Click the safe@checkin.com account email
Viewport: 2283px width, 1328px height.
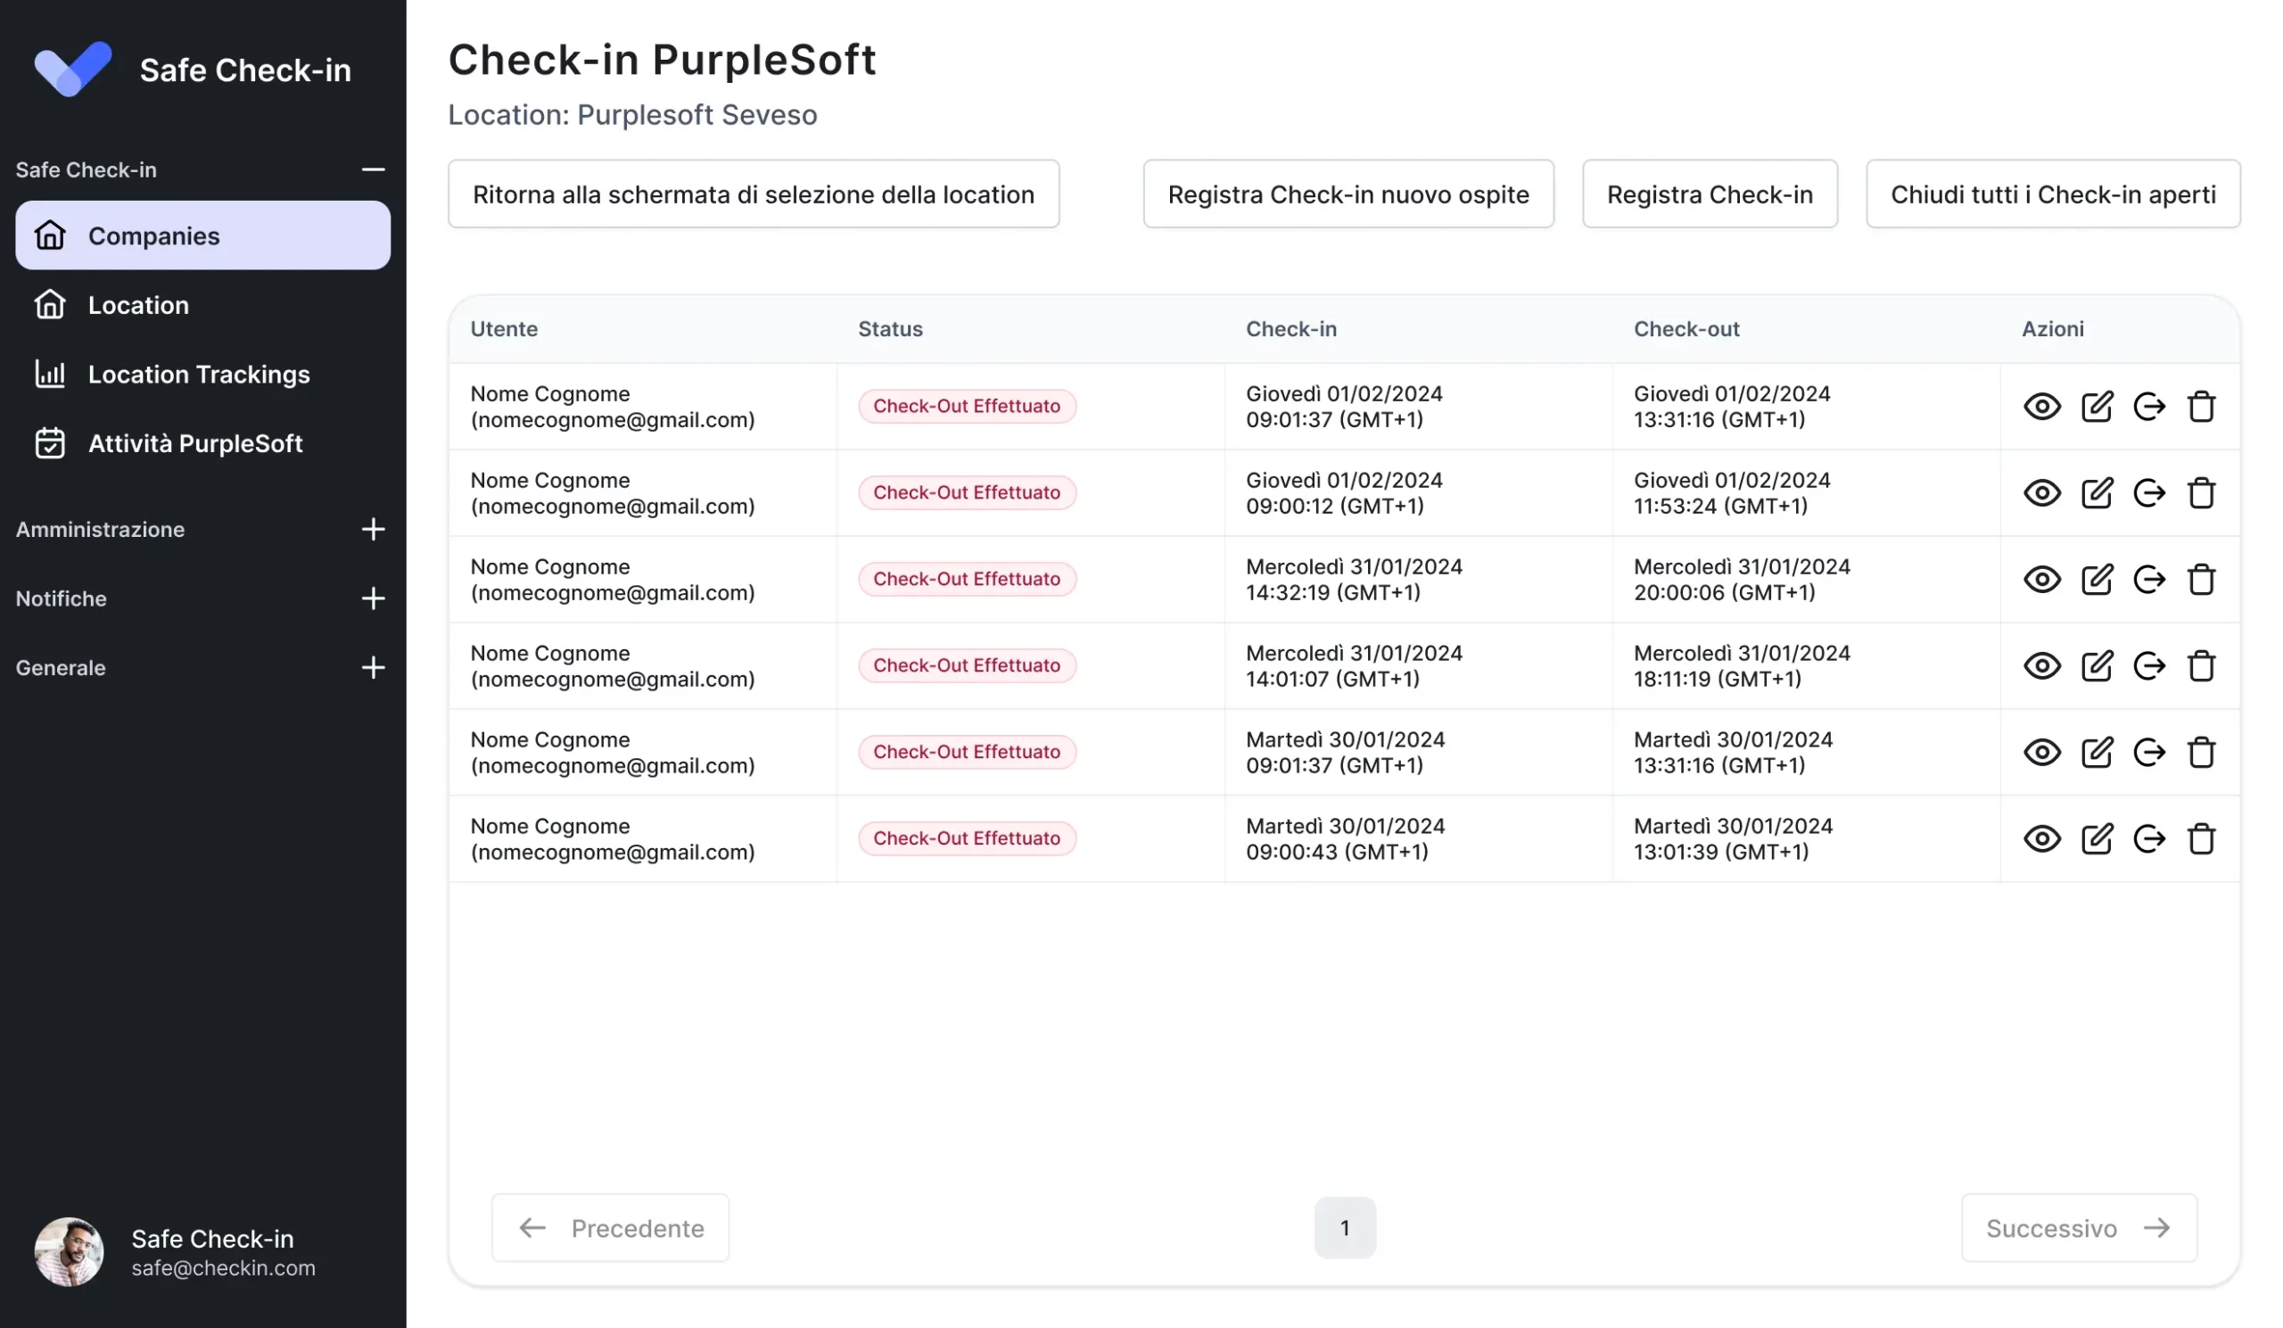pyautogui.click(x=223, y=1267)
